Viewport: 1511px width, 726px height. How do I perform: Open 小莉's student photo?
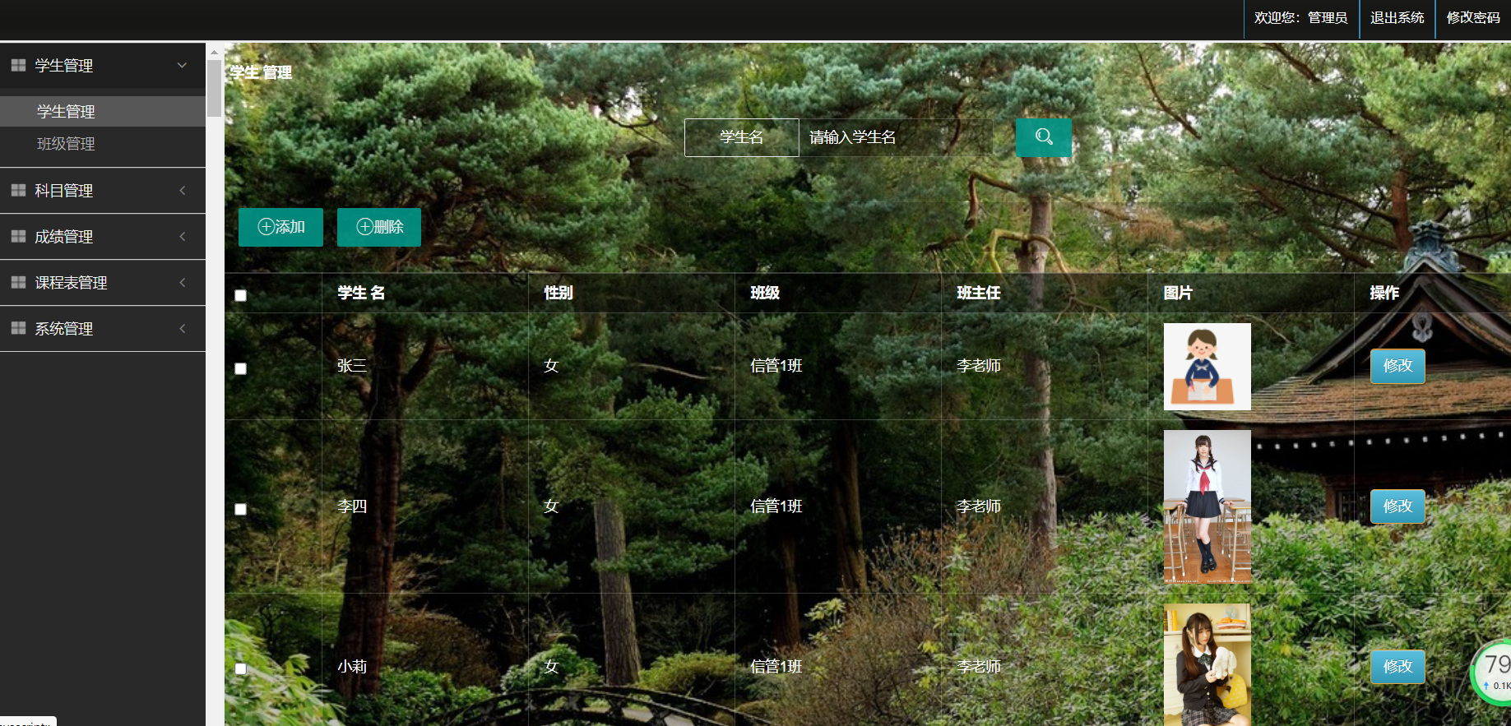tap(1207, 665)
